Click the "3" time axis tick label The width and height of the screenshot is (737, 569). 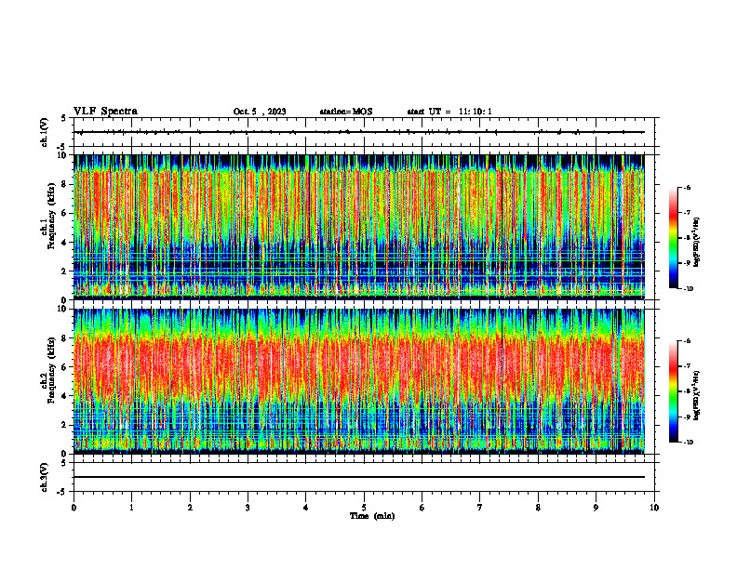tap(248, 508)
